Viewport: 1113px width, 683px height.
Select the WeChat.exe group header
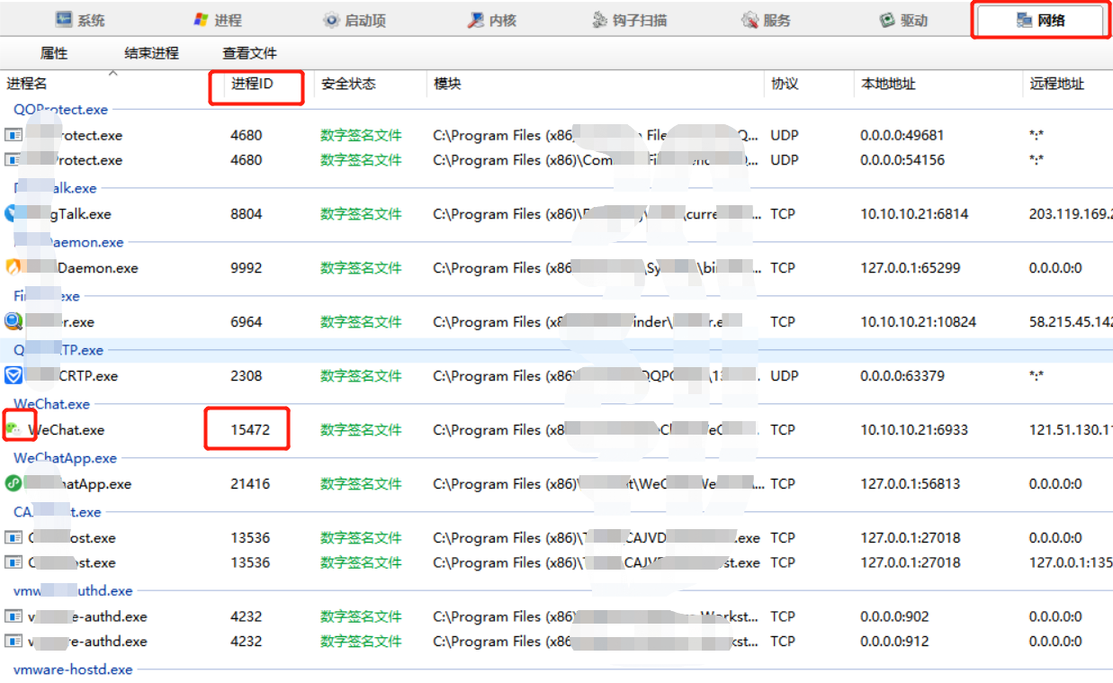click(51, 404)
